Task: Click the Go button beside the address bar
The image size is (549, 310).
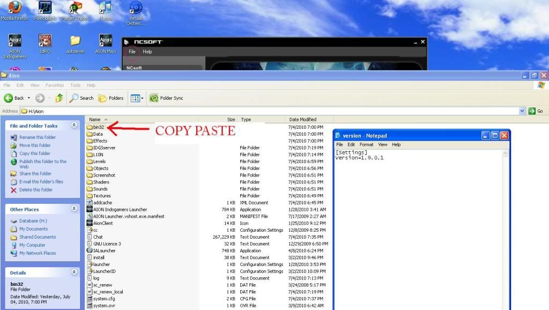Action: coord(536,111)
